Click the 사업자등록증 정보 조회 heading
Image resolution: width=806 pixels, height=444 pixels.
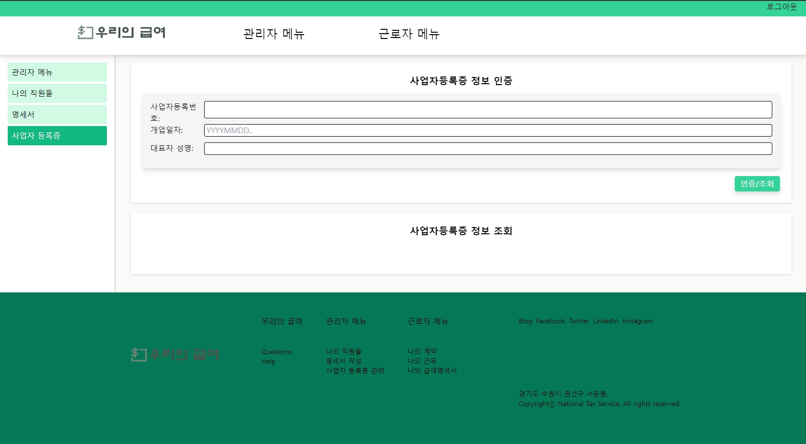click(461, 231)
